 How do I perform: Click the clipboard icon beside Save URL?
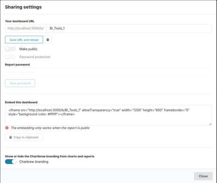click(x=48, y=40)
